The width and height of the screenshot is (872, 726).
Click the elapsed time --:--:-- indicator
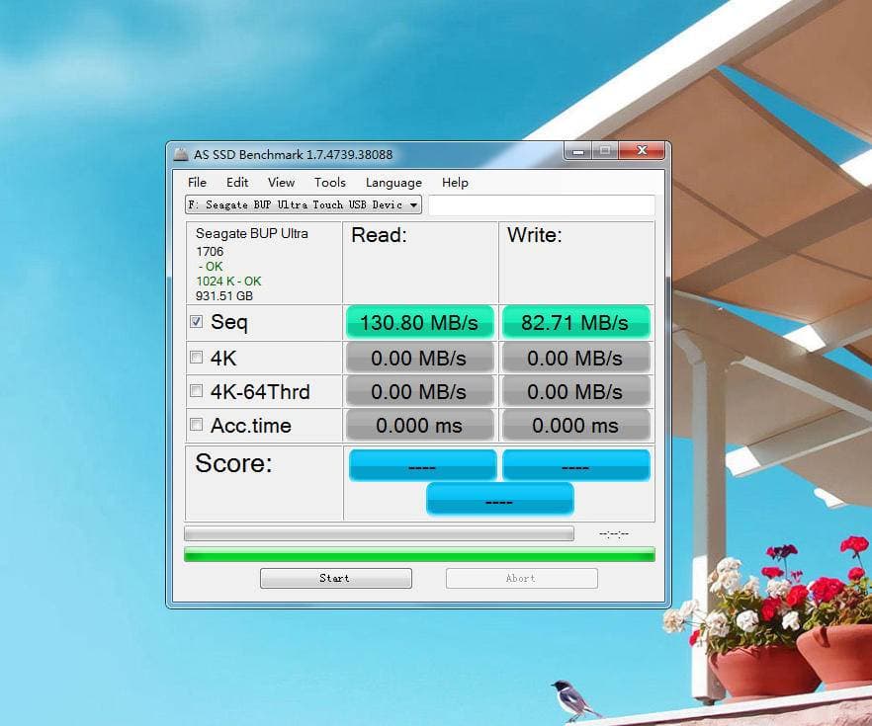pyautogui.click(x=614, y=533)
